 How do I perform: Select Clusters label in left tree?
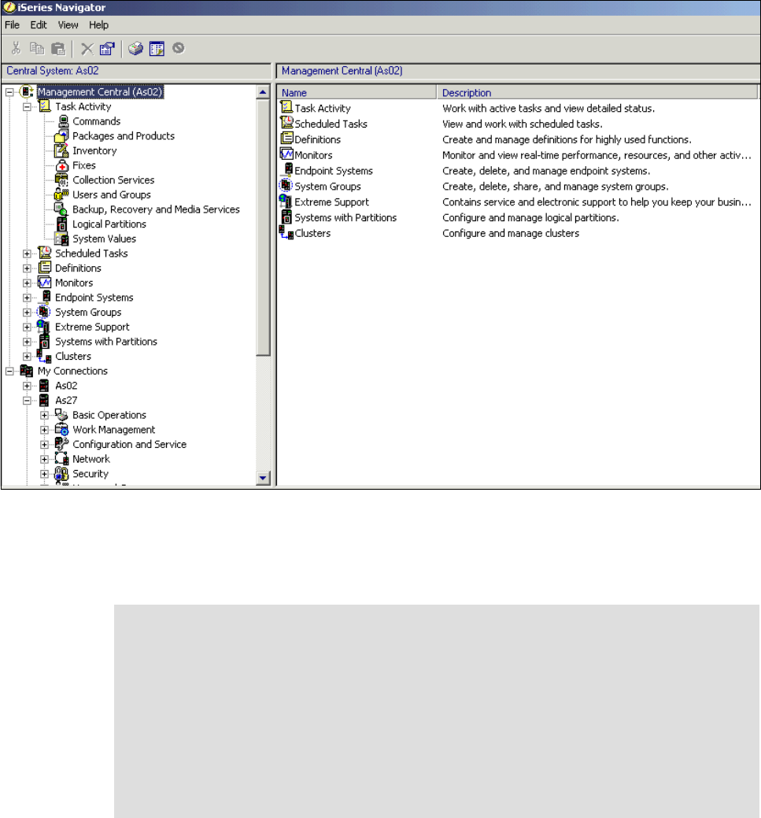[73, 357]
